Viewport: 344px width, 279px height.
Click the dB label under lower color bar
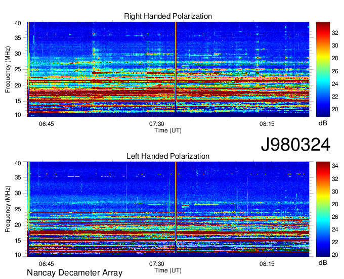pos(323,262)
